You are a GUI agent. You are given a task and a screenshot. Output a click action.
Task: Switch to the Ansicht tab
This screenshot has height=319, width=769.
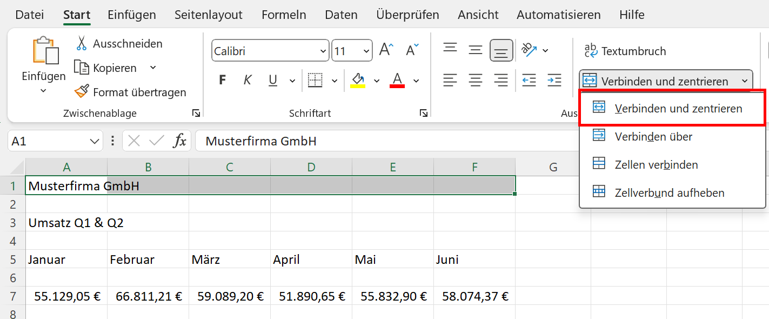click(478, 15)
